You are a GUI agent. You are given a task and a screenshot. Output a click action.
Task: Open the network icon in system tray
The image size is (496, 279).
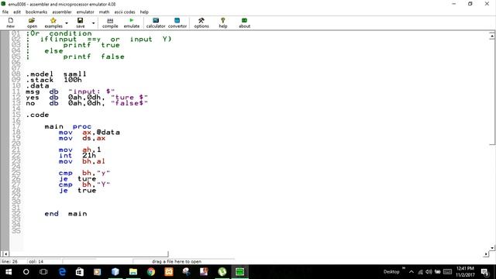(x=420, y=272)
